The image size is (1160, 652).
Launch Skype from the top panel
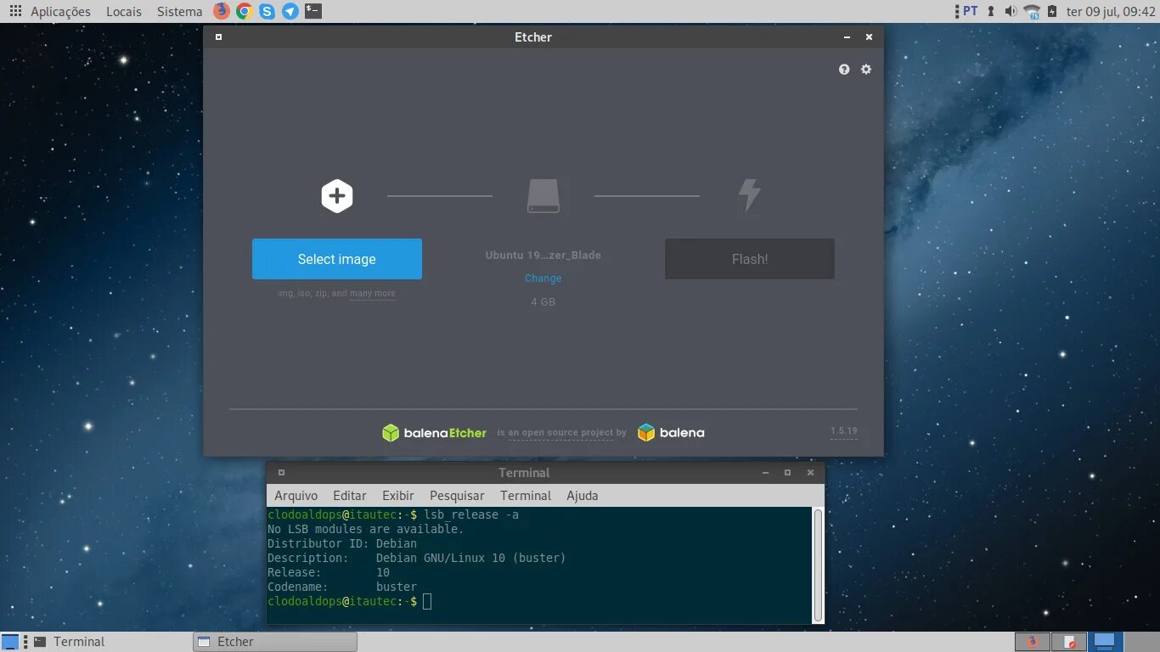[267, 11]
